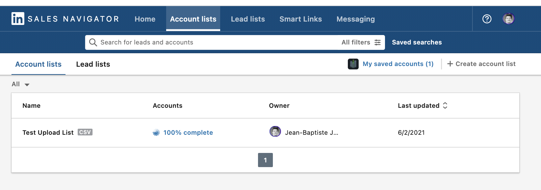Viewport: 541px width, 190px height.
Task: Click owner name Jean-Baptiste J...
Action: pyautogui.click(x=312, y=133)
